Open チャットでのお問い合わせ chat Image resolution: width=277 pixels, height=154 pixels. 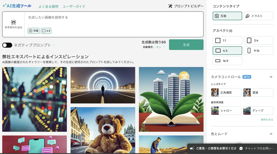point(257,148)
